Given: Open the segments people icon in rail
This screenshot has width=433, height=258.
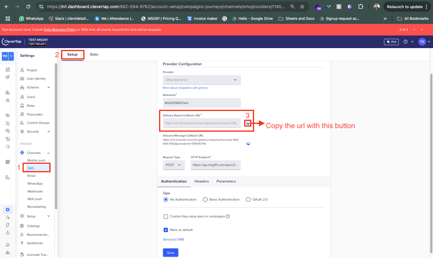Looking at the screenshot, I should (8, 100).
